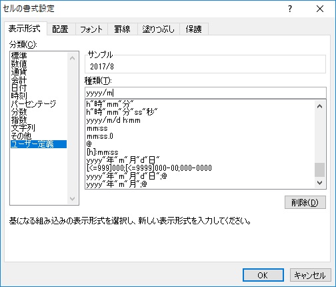Click the format list scrollbar thumb
The image size is (336, 287).
(x=319, y=170)
